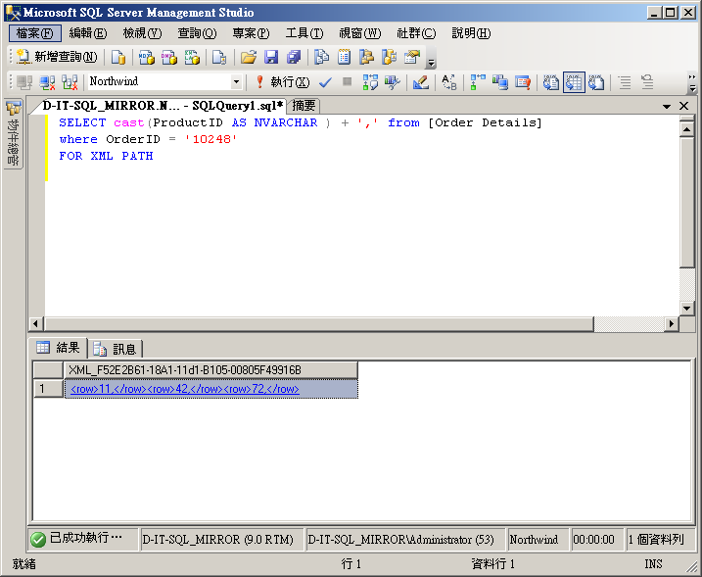Screen dimensions: 702x577
Task: Switch to the SQLQuery1.sql tab
Action: click(x=163, y=106)
